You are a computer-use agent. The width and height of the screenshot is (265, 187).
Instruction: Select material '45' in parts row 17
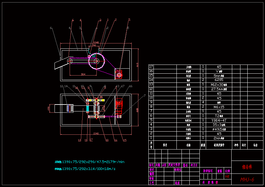(x=219, y=67)
